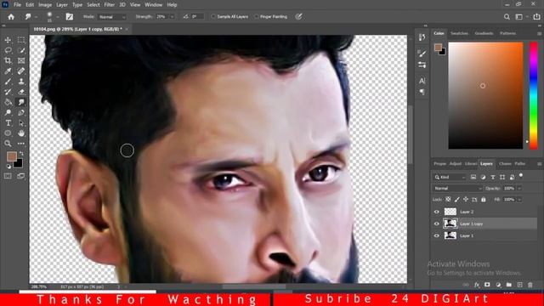The image size is (544, 306).
Task: Open the layer blend mode Normal dropdown
Action: (x=457, y=189)
